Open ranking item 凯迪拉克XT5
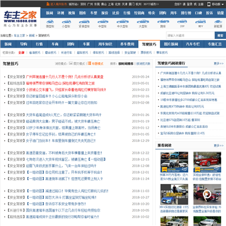 click(182, 107)
